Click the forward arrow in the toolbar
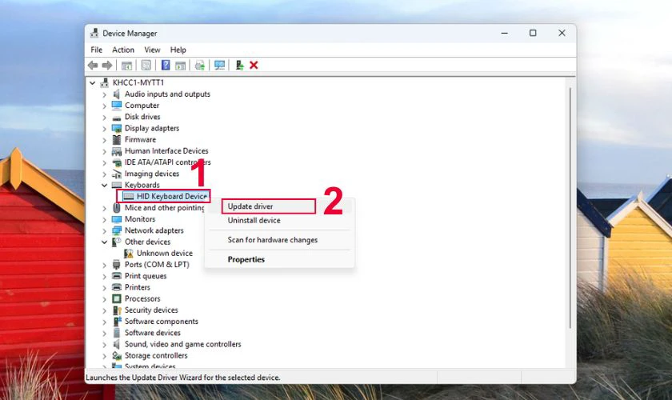The height and width of the screenshot is (400, 672). click(106, 65)
